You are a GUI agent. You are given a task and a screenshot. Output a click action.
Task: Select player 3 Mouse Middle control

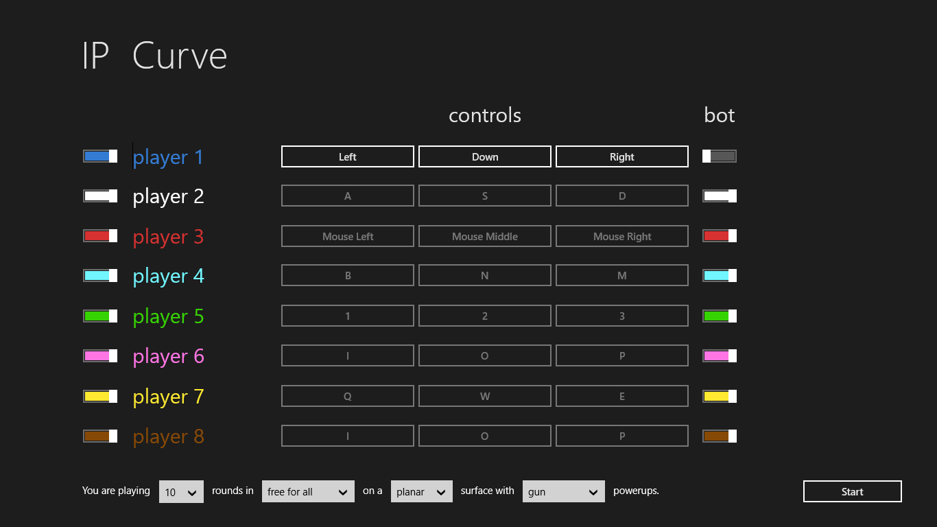(485, 236)
